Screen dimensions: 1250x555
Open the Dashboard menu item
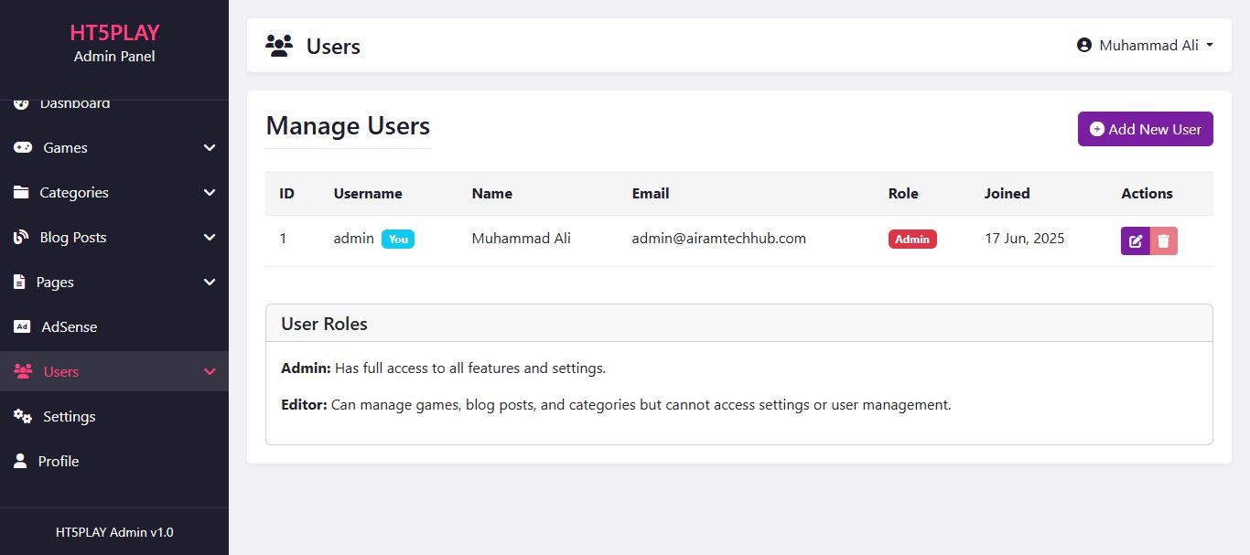click(114, 104)
